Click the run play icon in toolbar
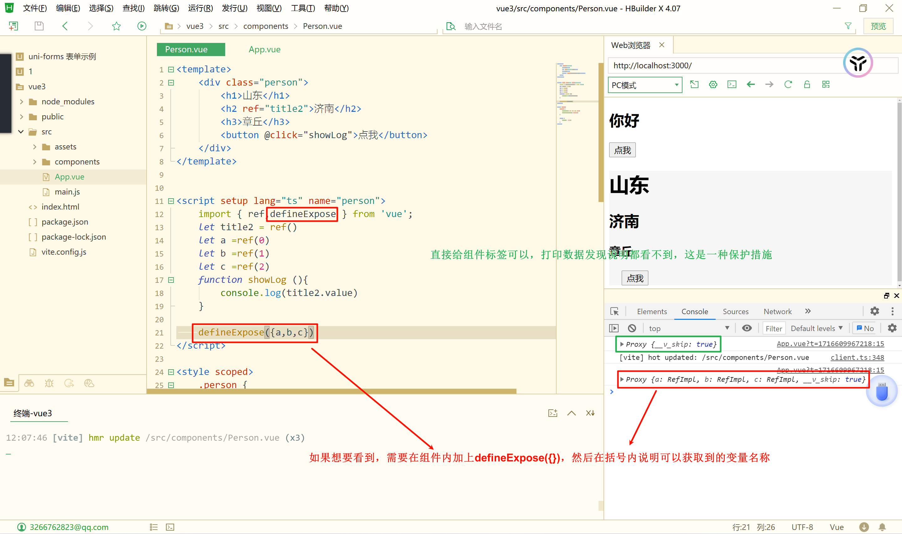902x534 pixels. [x=142, y=26]
